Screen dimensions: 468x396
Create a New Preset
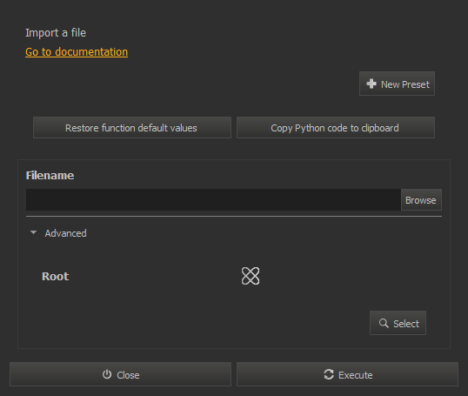coord(397,84)
